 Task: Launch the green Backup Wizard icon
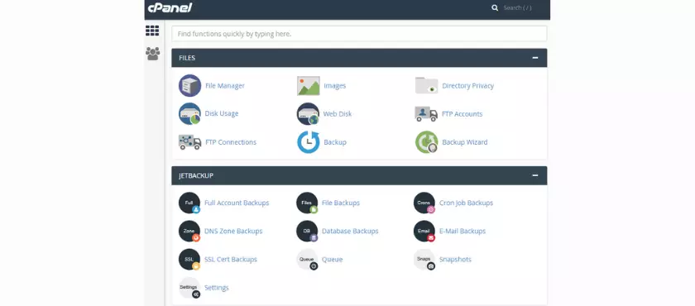coord(426,142)
